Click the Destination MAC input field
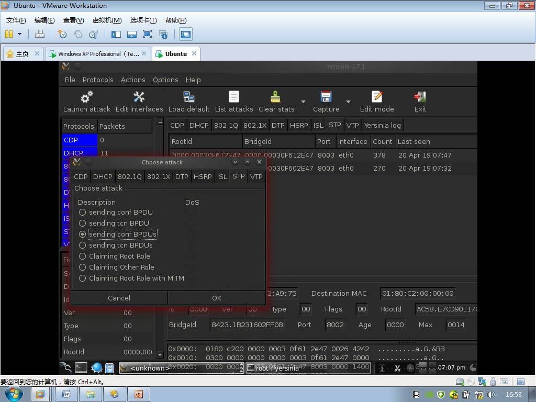Viewport: 536px width, 402px height. [417, 293]
